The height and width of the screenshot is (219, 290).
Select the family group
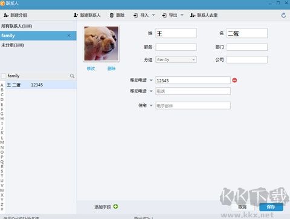(38, 36)
